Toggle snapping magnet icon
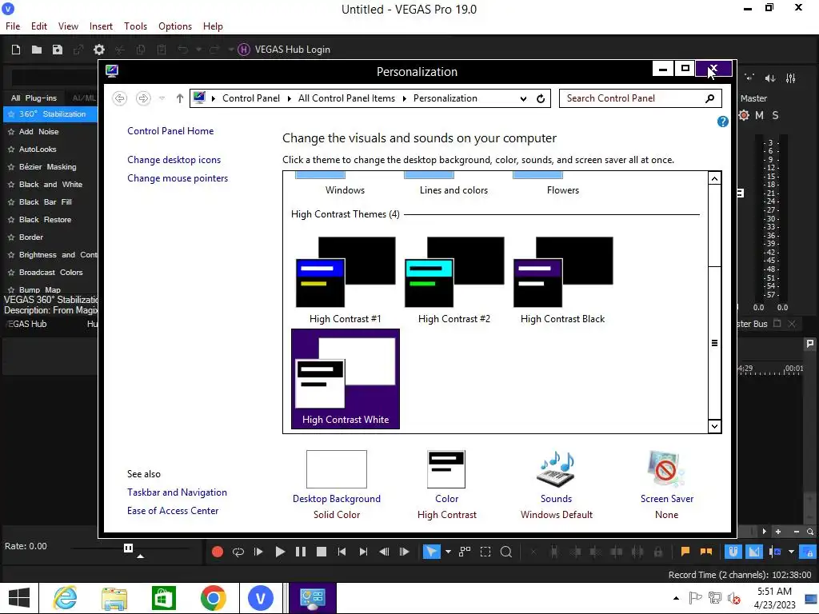This screenshot has height=614, width=819. point(733,552)
